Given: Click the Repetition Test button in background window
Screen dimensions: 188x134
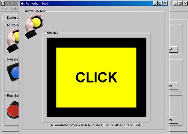Looking at the screenshot, I should tap(173, 120).
